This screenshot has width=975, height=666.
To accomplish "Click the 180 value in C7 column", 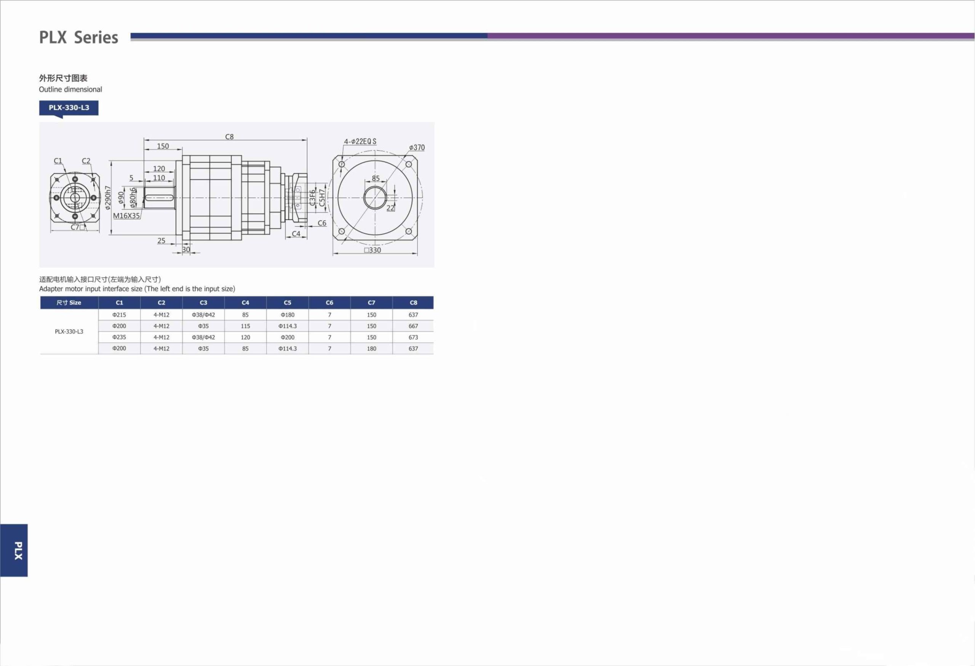I will 371,348.
